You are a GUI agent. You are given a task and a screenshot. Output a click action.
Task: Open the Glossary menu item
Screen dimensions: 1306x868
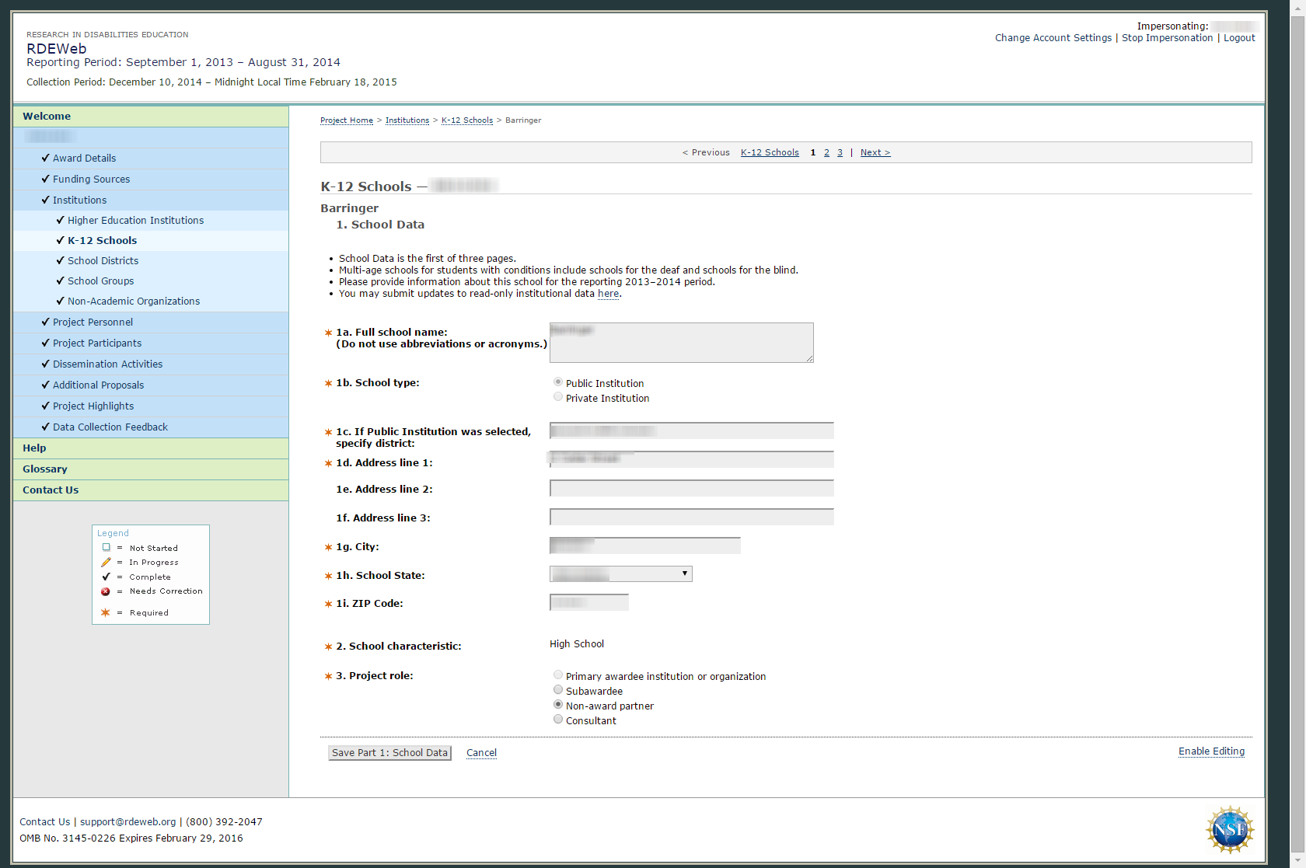tap(45, 469)
